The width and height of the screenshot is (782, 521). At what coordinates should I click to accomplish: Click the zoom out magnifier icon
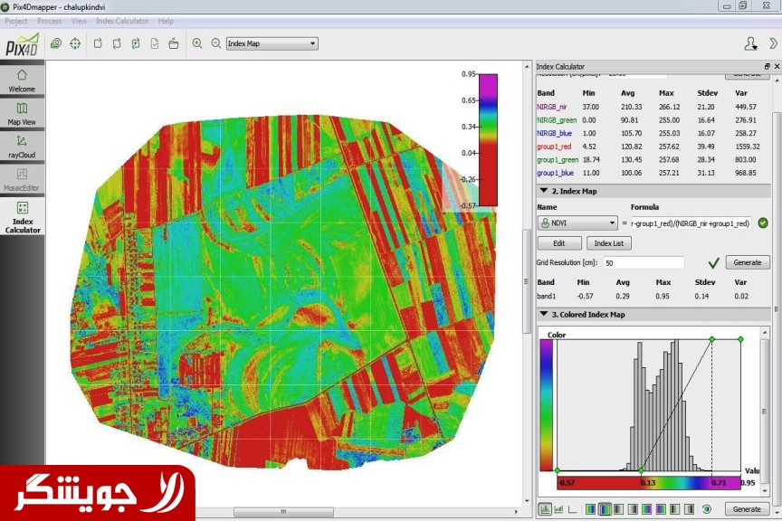(216, 43)
